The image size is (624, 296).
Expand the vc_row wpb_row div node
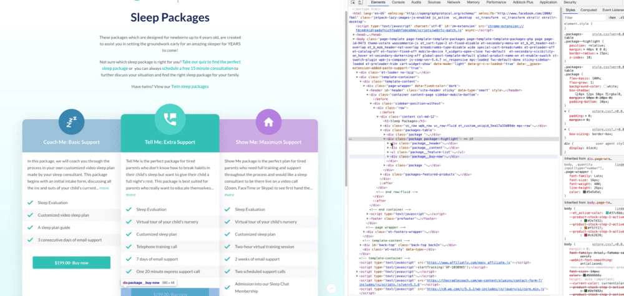pos(381,126)
